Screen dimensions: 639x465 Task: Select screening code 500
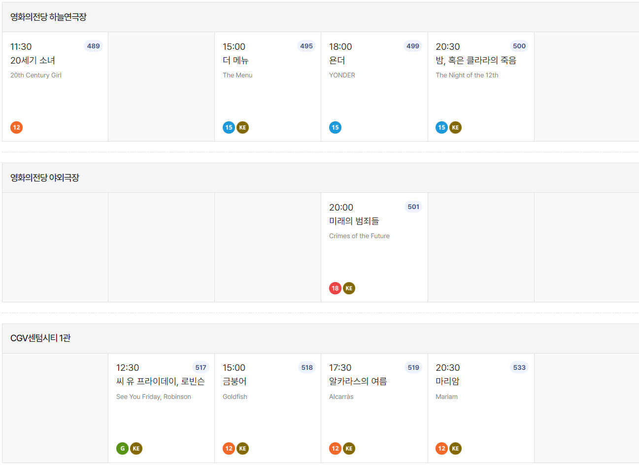(519, 46)
